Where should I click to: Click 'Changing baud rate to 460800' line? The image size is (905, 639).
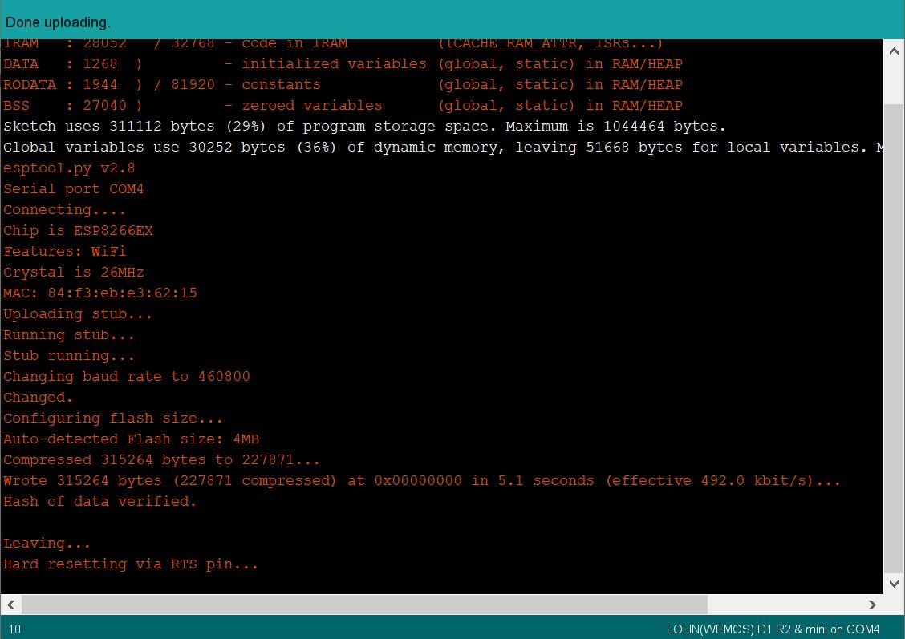(x=126, y=376)
